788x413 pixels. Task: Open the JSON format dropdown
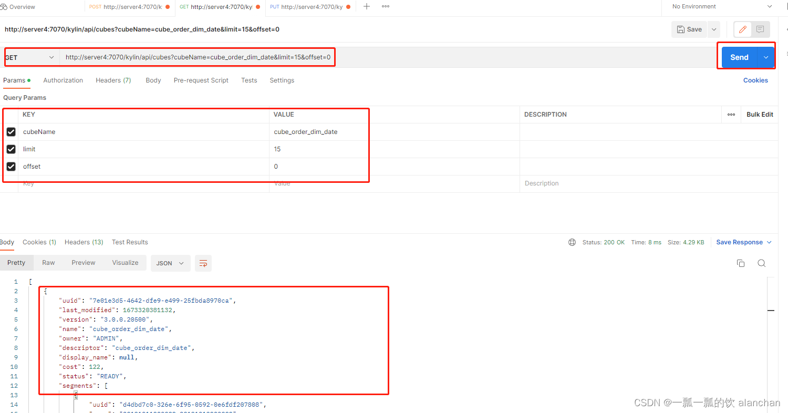tap(170, 263)
